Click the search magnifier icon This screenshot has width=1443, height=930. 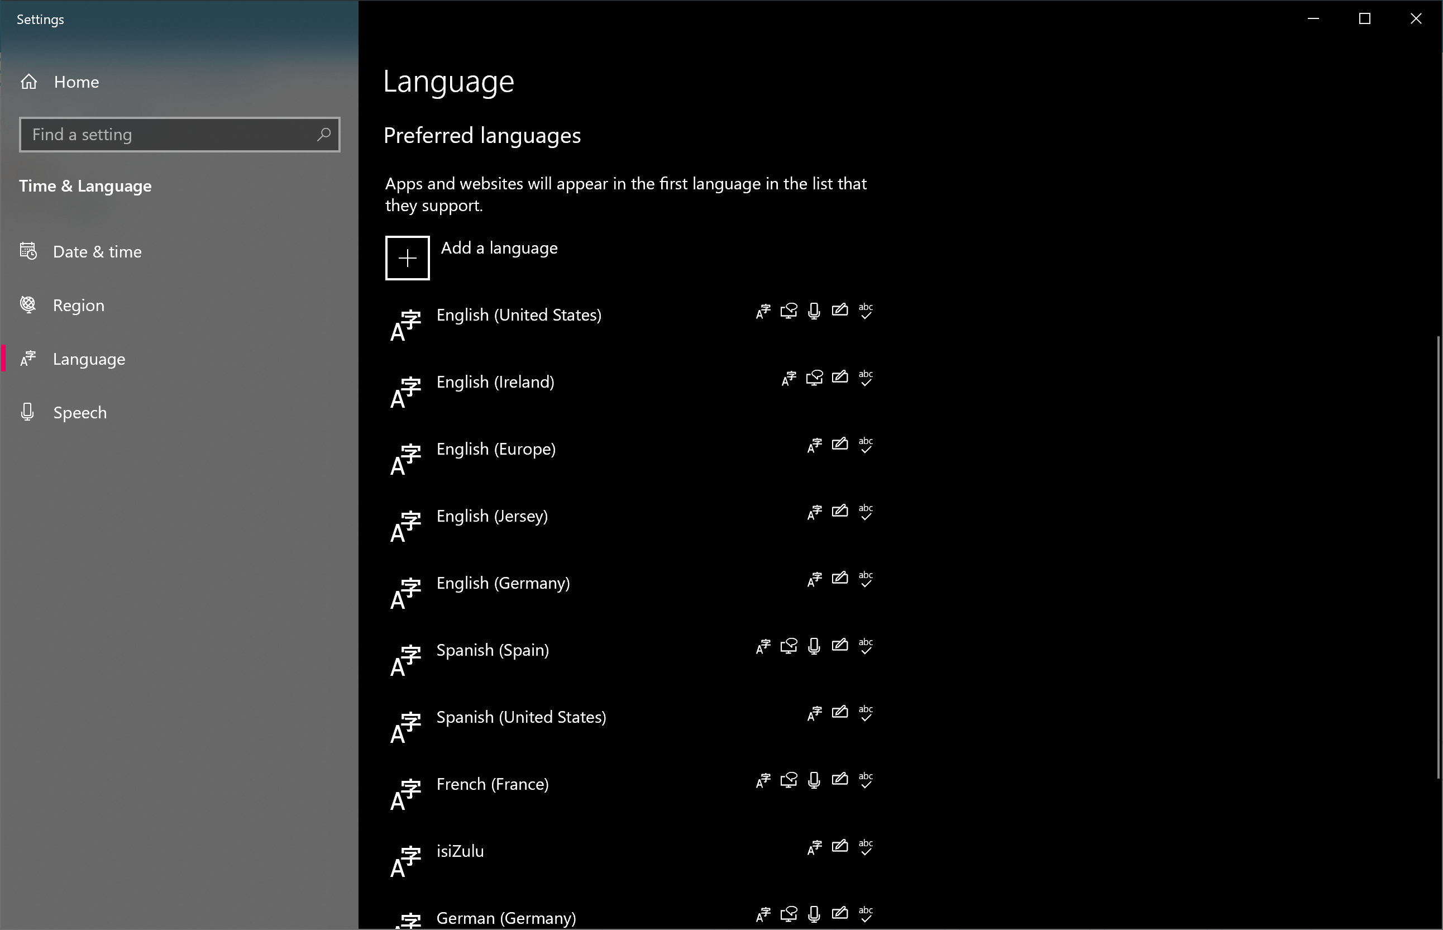coord(324,134)
